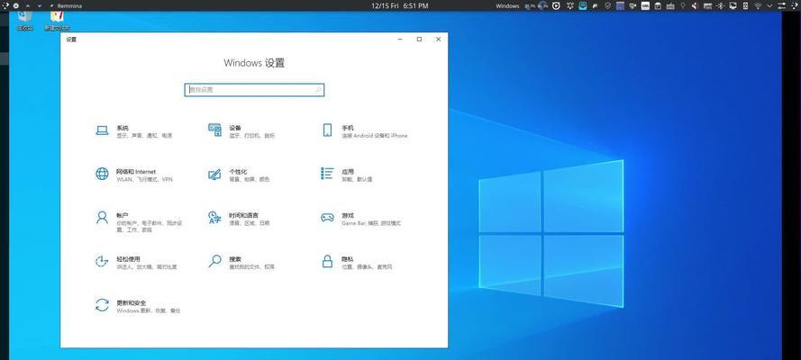The height and width of the screenshot is (360, 801).
Task: Click the clipboard icon in system tray
Action: [x=658, y=5]
